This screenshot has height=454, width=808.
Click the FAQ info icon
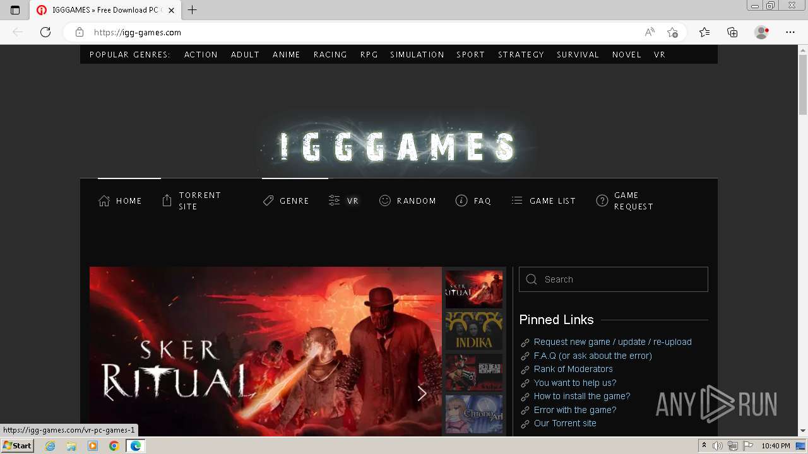[461, 201]
